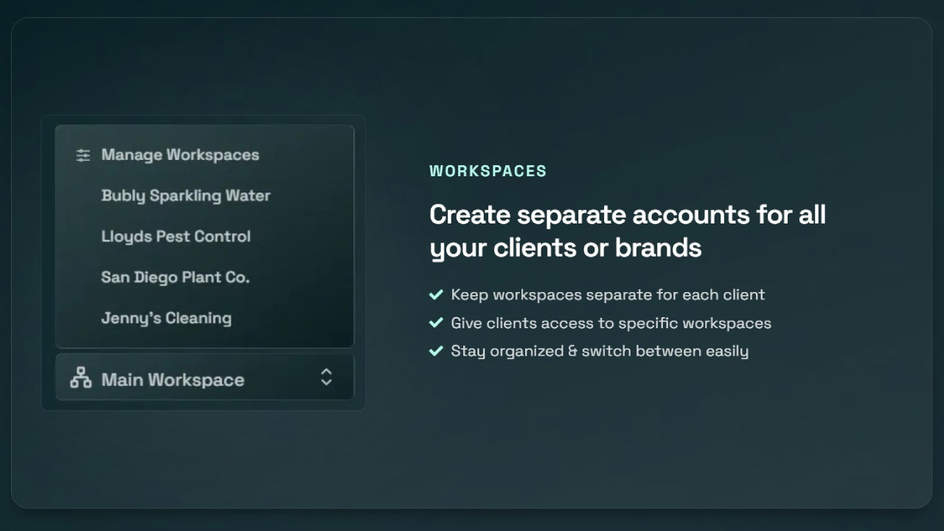Choose the San Diego Plant Co. workspace
Image resolution: width=944 pixels, height=531 pixels.
click(x=176, y=277)
